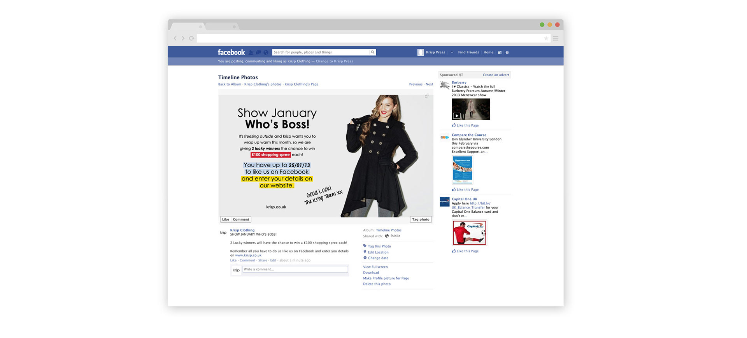Click the Change to Krisp Press link
747x338 pixels.
click(335, 61)
